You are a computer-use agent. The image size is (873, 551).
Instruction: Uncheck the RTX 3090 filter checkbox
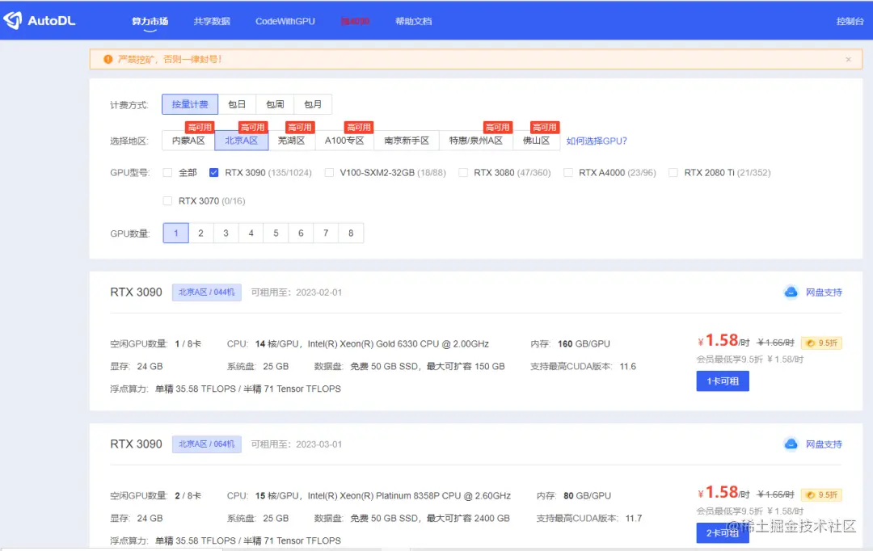tap(213, 171)
